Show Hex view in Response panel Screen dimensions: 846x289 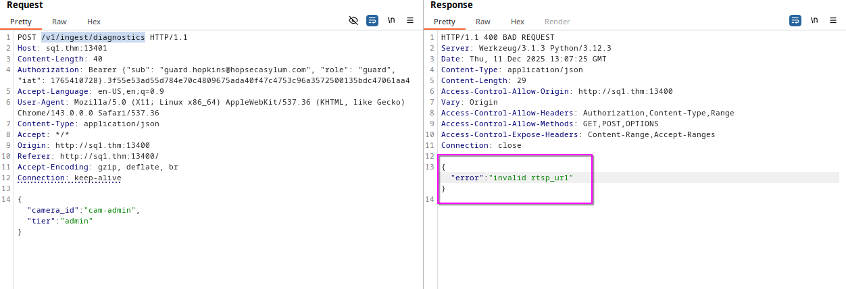click(x=518, y=22)
